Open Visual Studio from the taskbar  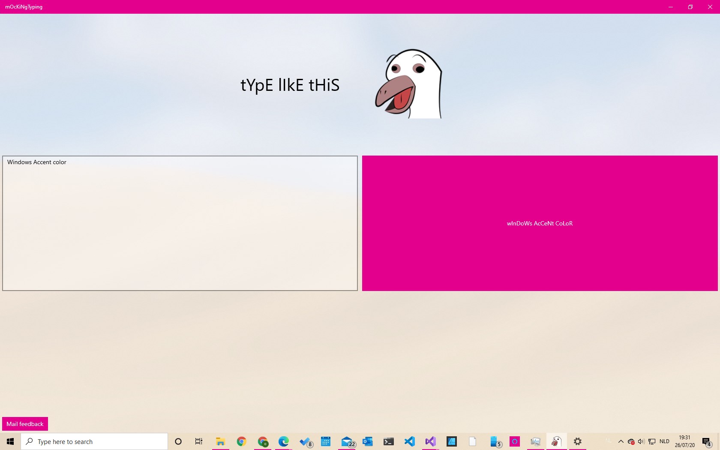431,441
